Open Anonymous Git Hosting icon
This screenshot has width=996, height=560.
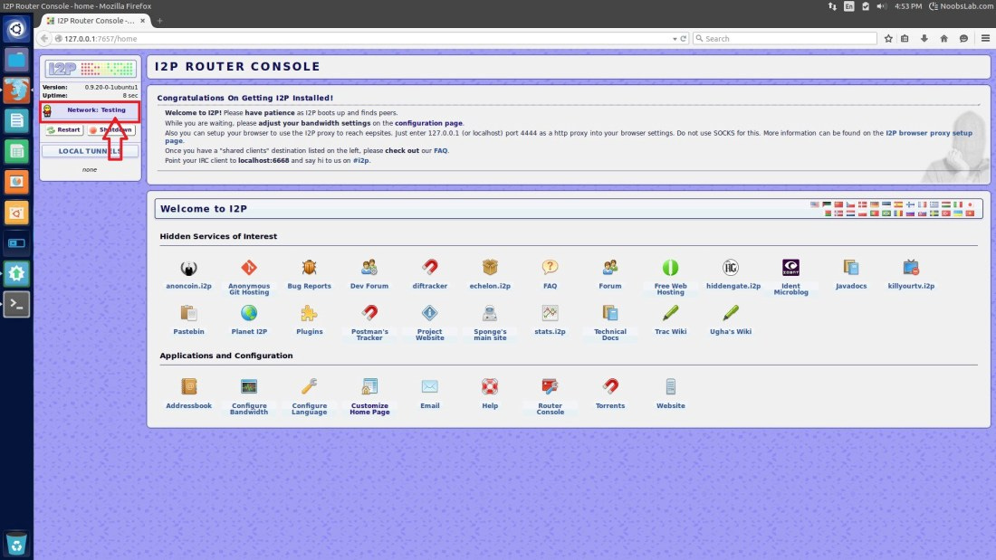point(249,268)
